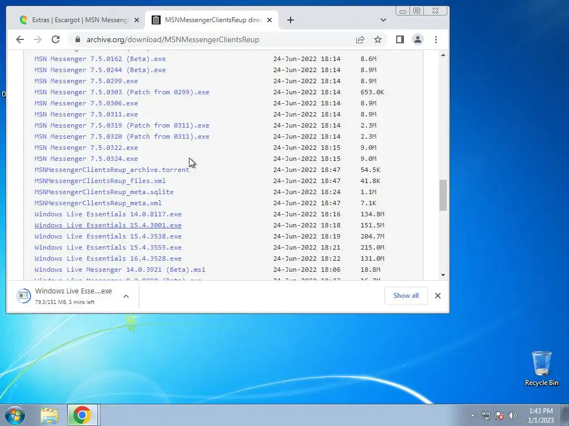Open MSNMessengerClientsReup_meta.xml
Image resolution: width=569 pixels, height=426 pixels.
(98, 203)
